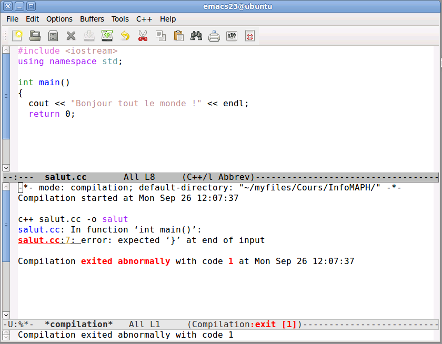The image size is (442, 344).
Task: Click the toolbar drag handle grip
Action: pyautogui.click(x=5, y=36)
